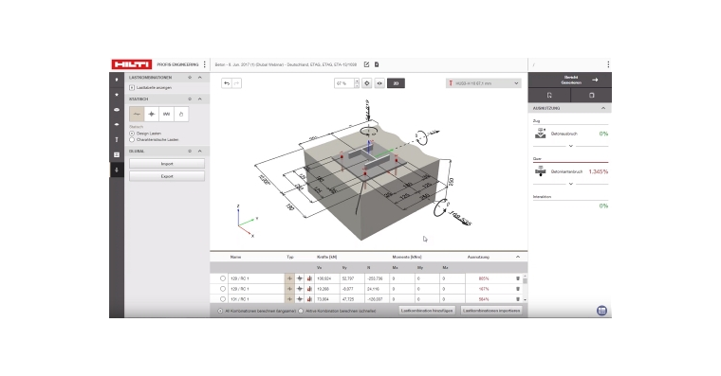Click Lastkombinationen importieren
Screen dimensions: 721x376
click(x=491, y=311)
